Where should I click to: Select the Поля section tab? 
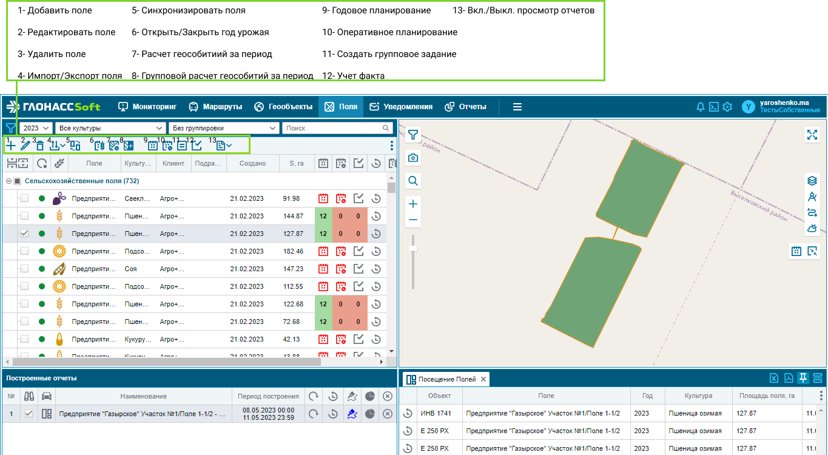(341, 107)
